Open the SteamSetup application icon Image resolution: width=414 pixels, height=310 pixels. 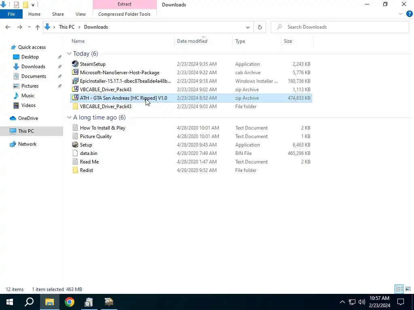tap(75, 64)
